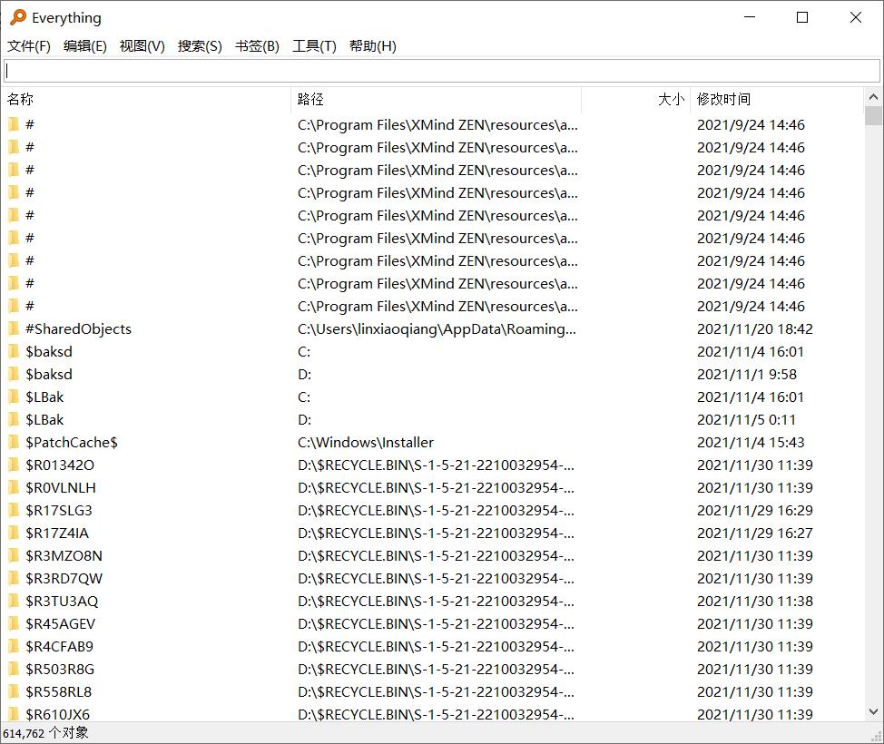Open the 搜索(S) menu
Screen dimensions: 884x744
click(200, 45)
